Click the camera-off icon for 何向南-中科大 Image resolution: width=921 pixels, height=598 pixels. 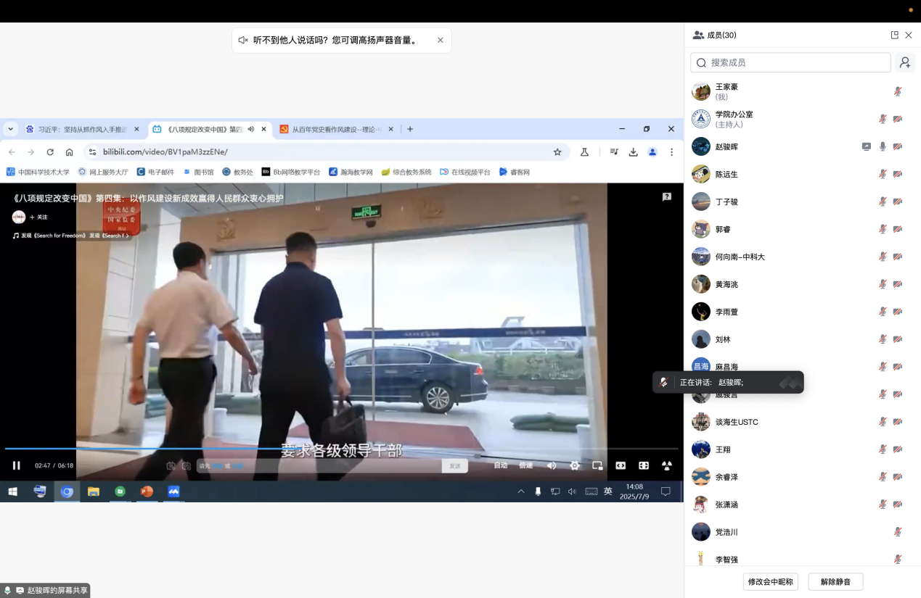(x=898, y=257)
